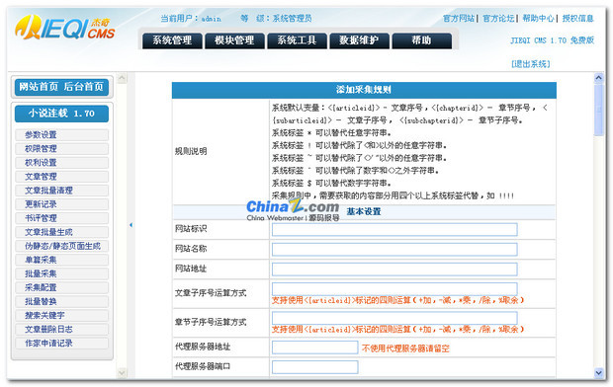This screenshot has height=387, width=613.
Task: Go to 后台首页 link
Action: tap(84, 86)
